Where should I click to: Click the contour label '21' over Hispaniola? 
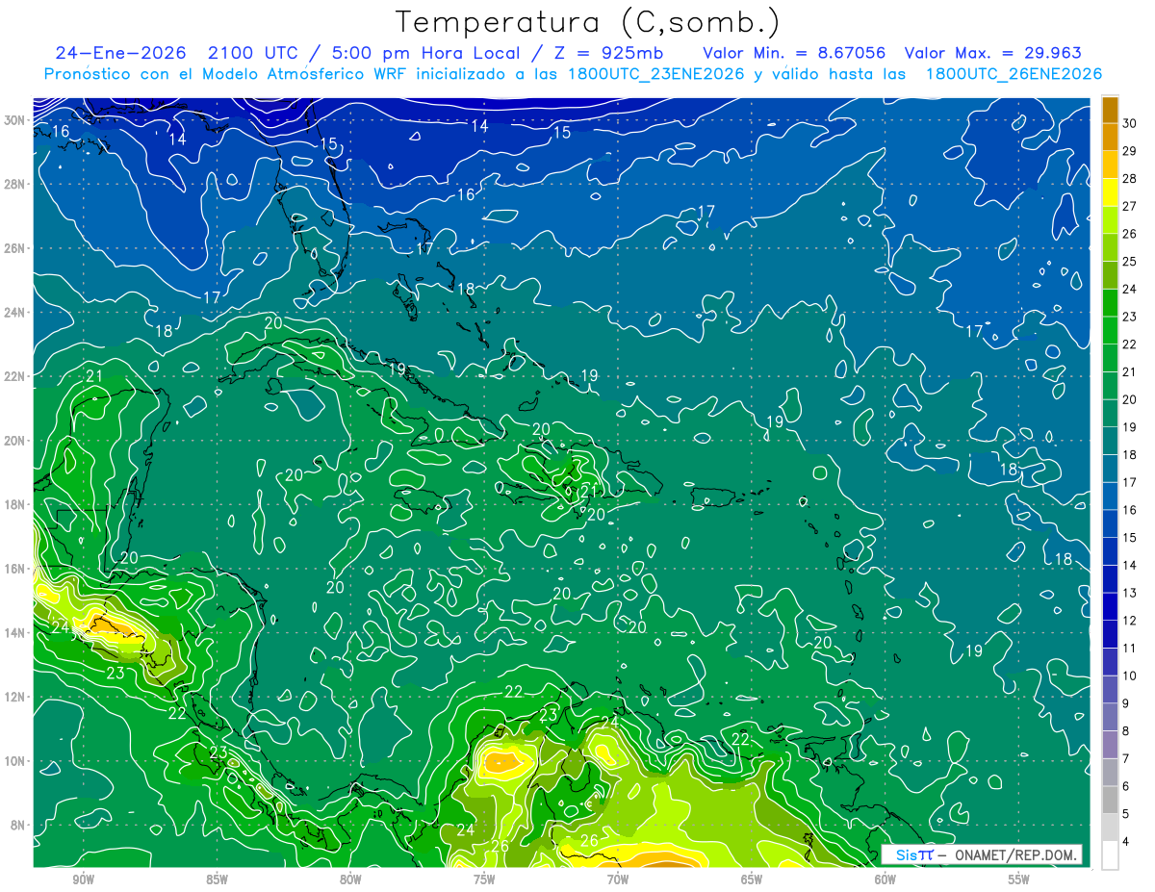[x=590, y=492]
